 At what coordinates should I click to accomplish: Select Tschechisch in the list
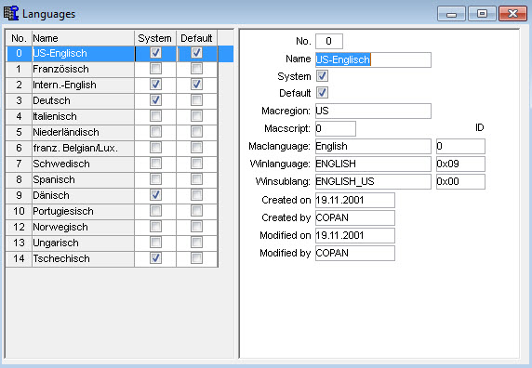[x=83, y=258]
